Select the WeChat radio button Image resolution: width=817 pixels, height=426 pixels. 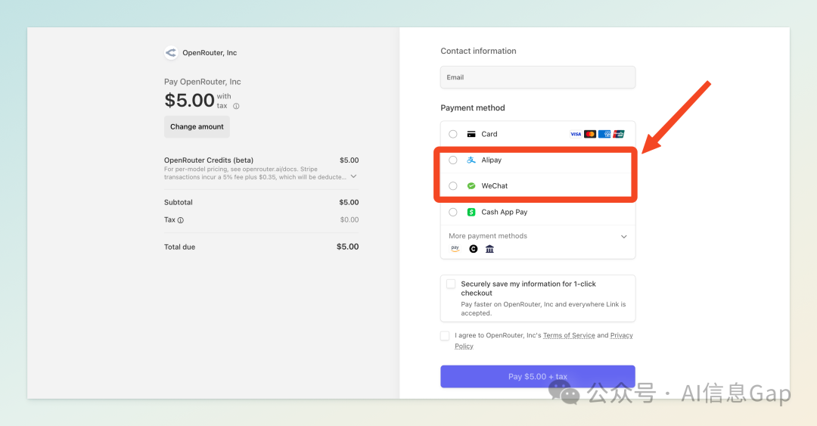(453, 185)
